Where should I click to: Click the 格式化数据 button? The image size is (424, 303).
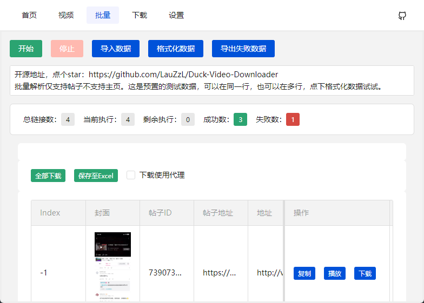coord(176,49)
